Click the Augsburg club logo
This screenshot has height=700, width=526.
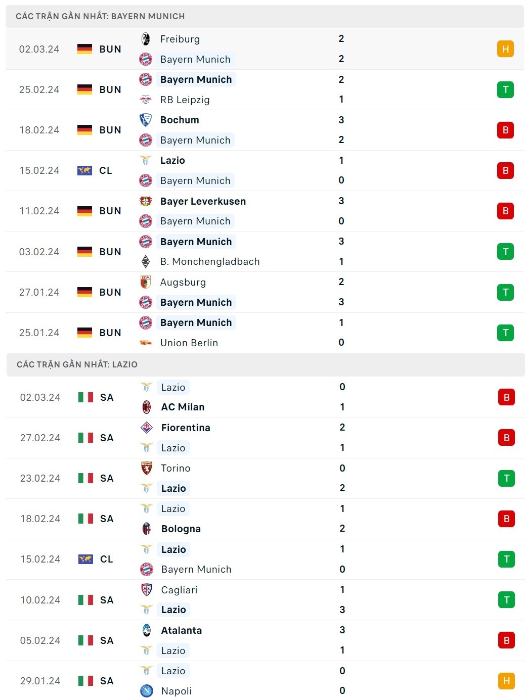146,282
